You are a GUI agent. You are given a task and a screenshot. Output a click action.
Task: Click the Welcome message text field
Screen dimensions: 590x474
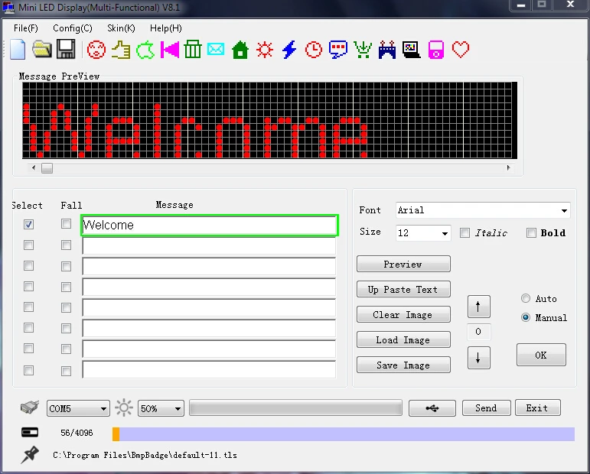(x=210, y=226)
